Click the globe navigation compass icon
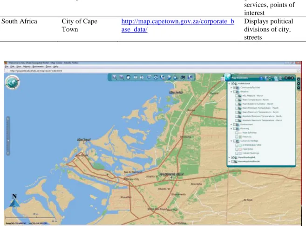 tap(13, 82)
